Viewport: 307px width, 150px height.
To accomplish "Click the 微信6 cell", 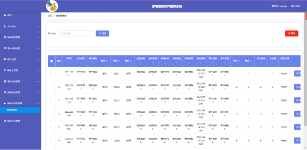I will (129, 140).
